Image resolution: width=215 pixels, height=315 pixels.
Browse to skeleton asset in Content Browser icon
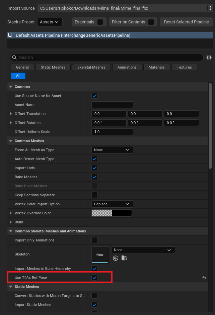pyautogui.click(x=124, y=258)
